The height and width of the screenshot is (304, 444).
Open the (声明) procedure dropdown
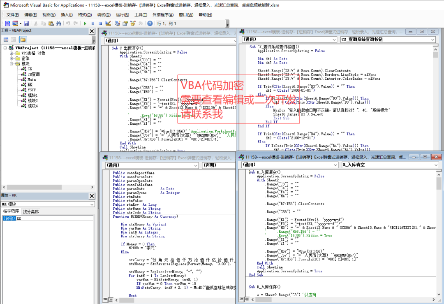pos(219,165)
